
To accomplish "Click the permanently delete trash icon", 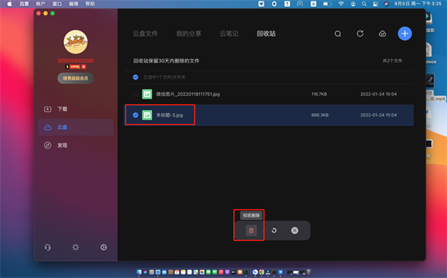I will pos(251,230).
